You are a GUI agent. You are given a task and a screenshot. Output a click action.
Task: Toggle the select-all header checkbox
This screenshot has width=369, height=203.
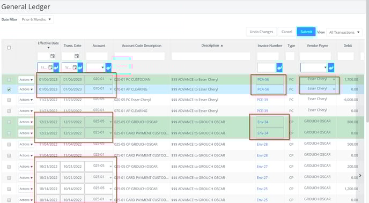[x=9, y=48]
